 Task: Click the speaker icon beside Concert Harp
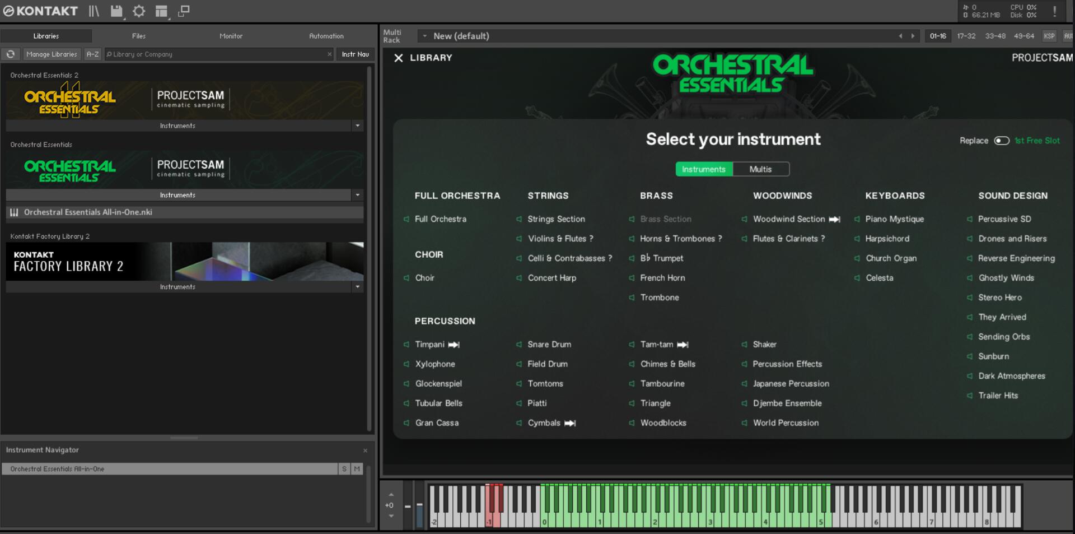click(x=519, y=278)
